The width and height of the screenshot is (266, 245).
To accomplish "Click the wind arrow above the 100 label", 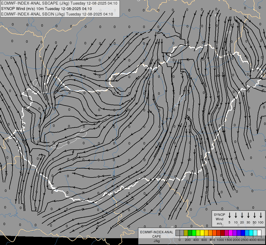I will click(261, 215).
